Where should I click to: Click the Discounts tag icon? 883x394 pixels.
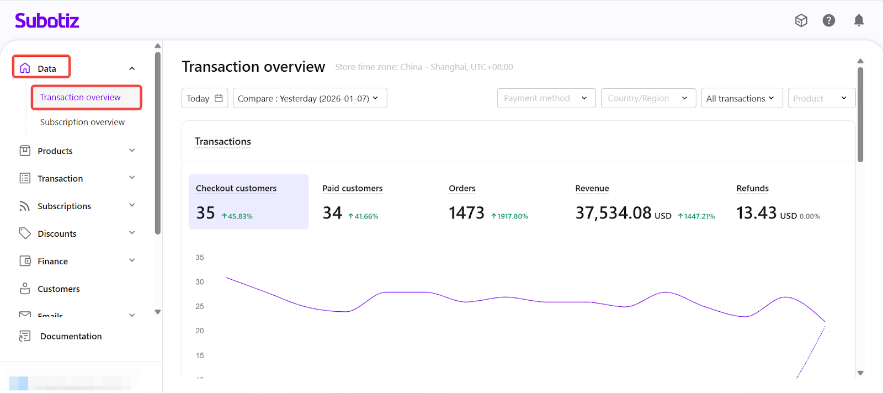click(25, 233)
